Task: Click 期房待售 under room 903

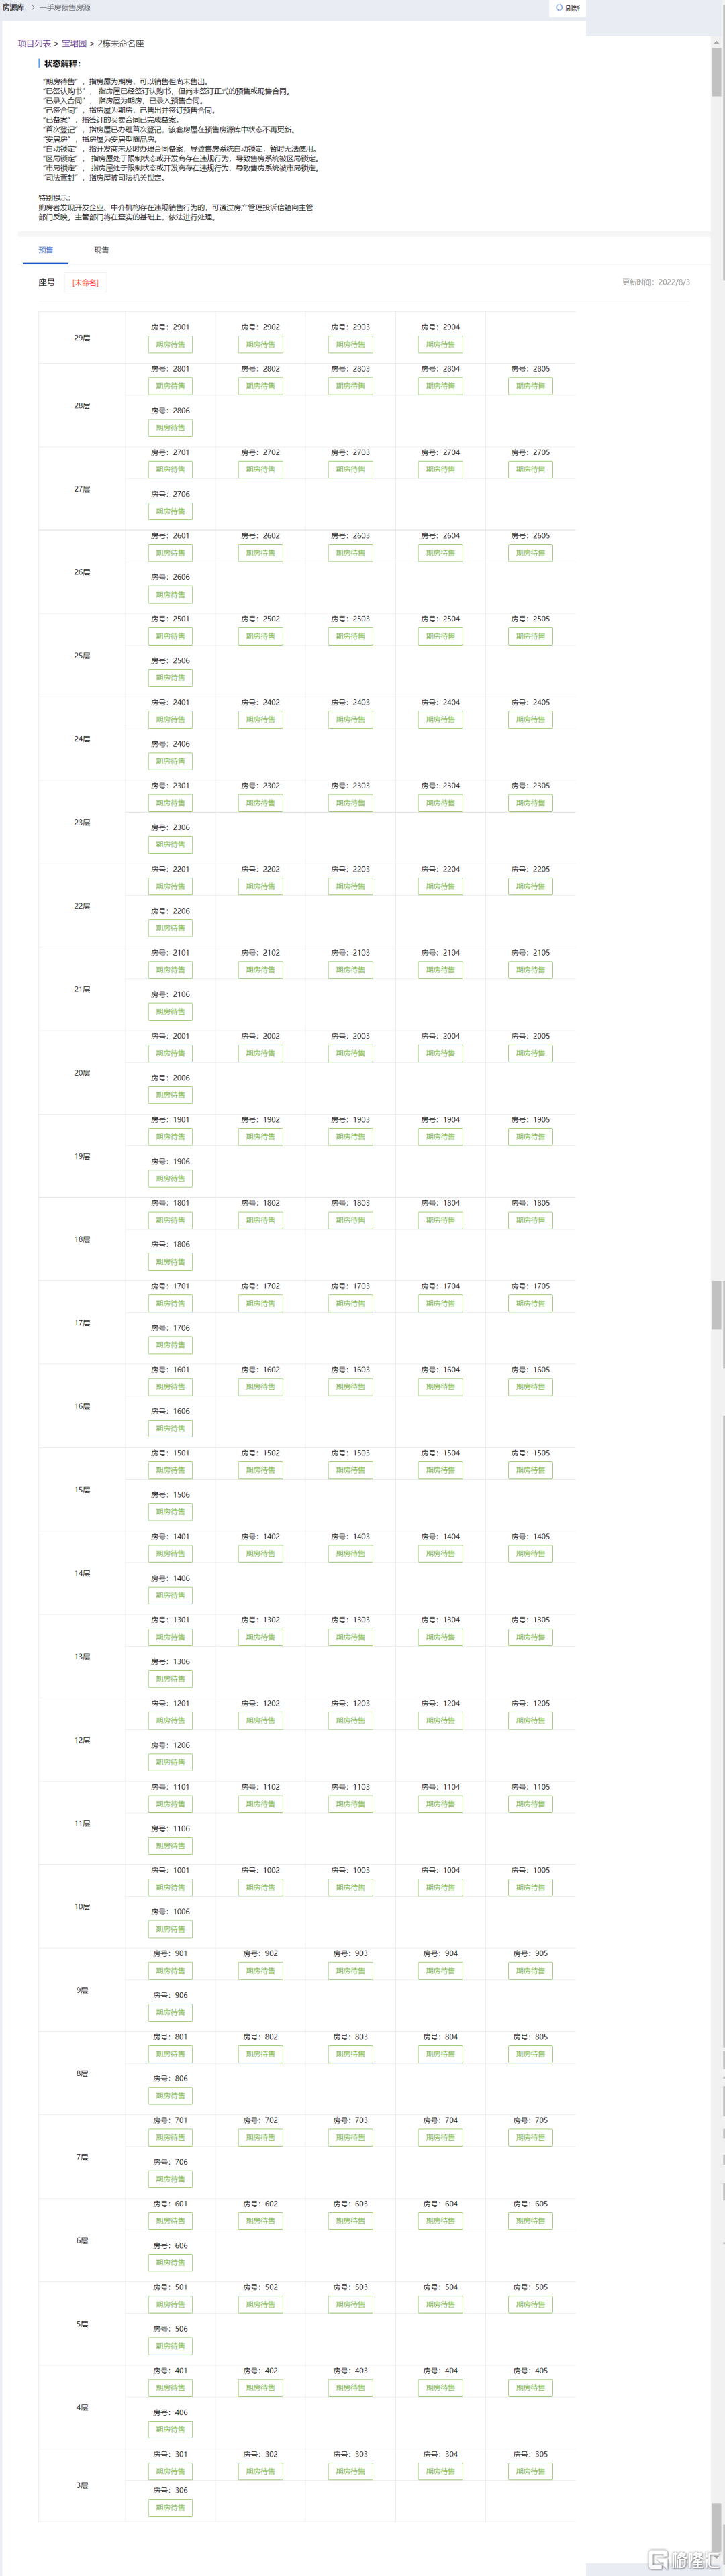Action: pyautogui.click(x=350, y=1971)
